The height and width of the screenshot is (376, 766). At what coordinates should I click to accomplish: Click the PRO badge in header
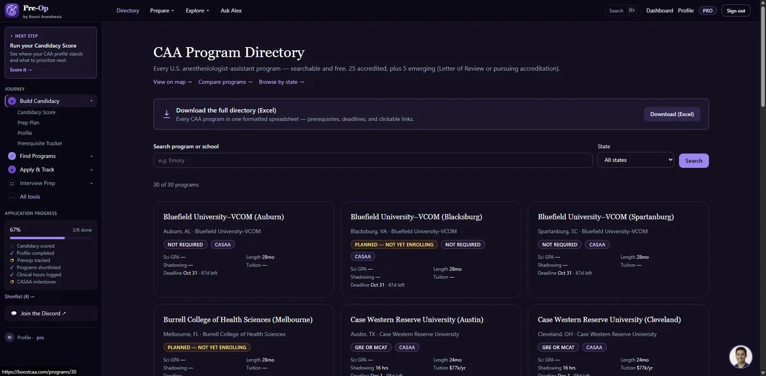point(707,10)
